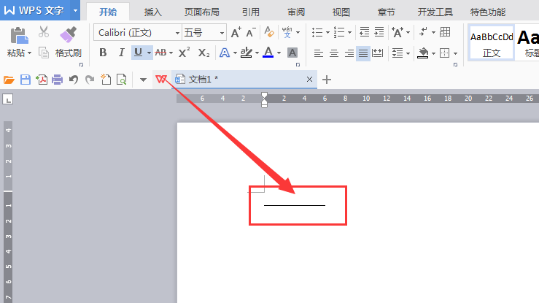
Task: Expand underline style dropdown arrow
Action: pyautogui.click(x=150, y=53)
